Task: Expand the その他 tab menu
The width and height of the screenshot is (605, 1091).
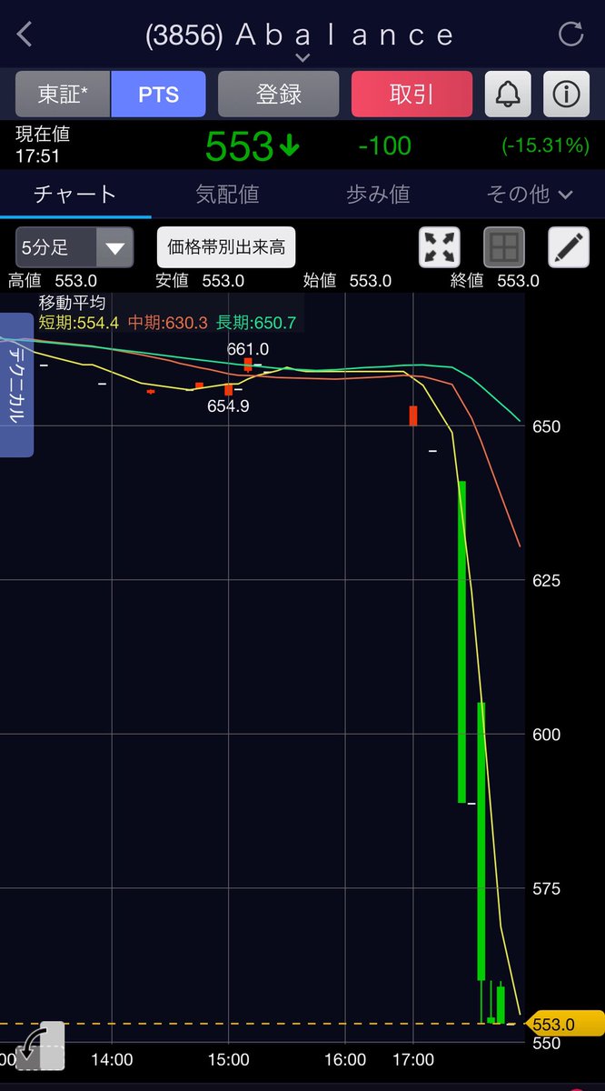Action: 530,194
